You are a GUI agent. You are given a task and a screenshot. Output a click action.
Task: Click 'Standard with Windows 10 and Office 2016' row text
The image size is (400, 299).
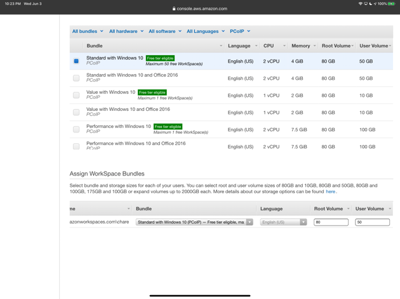coord(132,75)
